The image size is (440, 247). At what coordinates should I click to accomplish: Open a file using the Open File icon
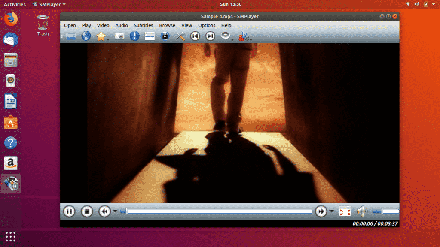pos(71,36)
